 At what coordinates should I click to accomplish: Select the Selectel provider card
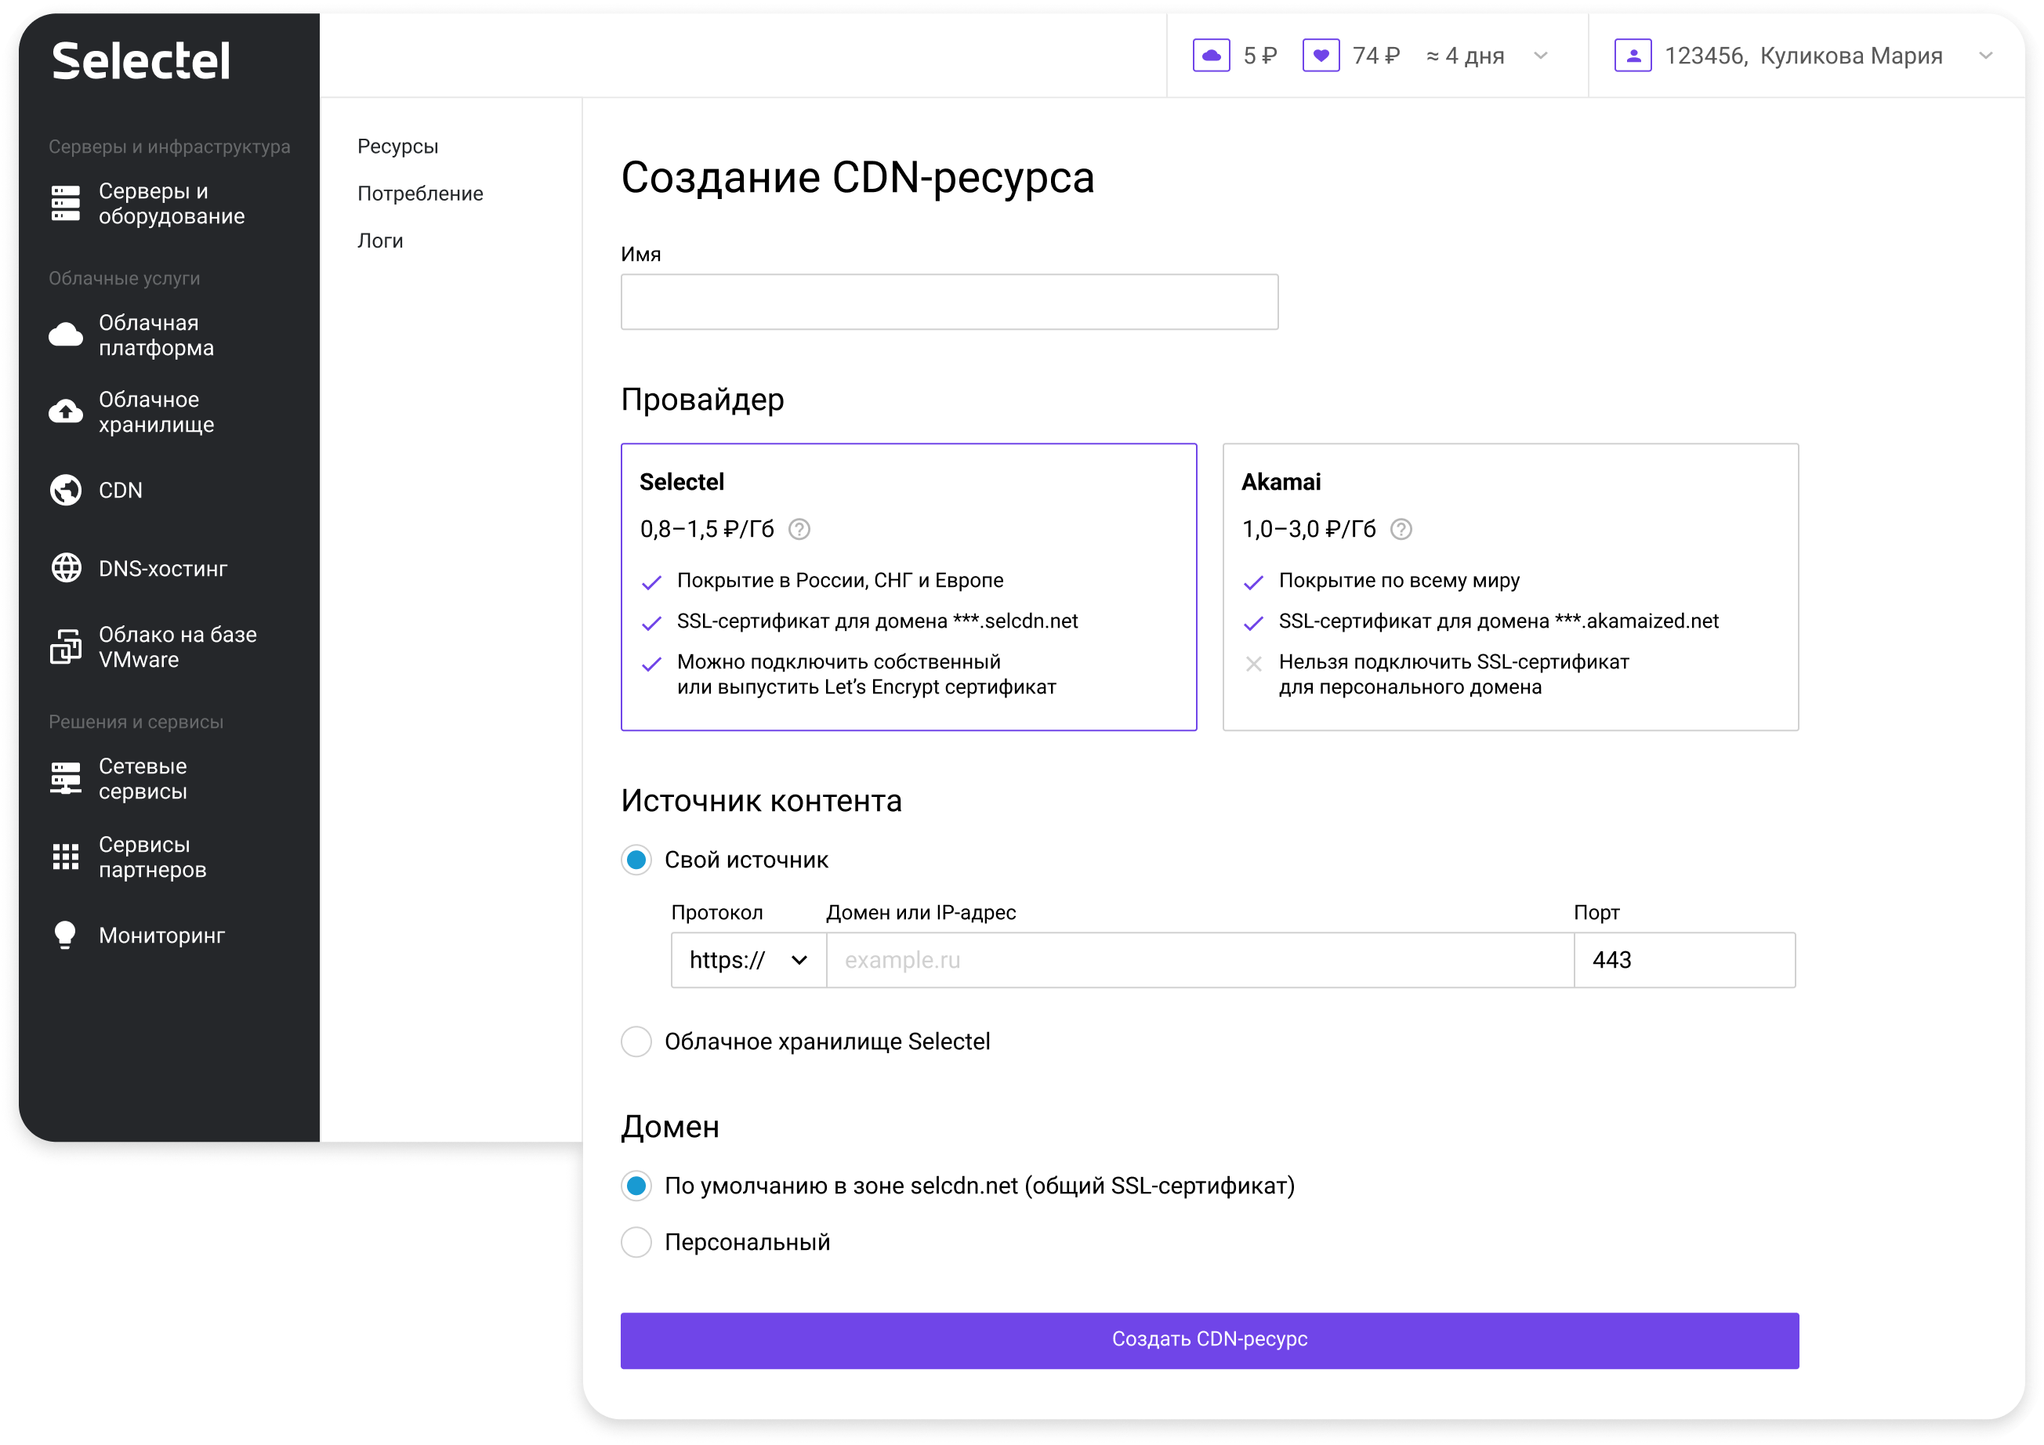click(909, 587)
